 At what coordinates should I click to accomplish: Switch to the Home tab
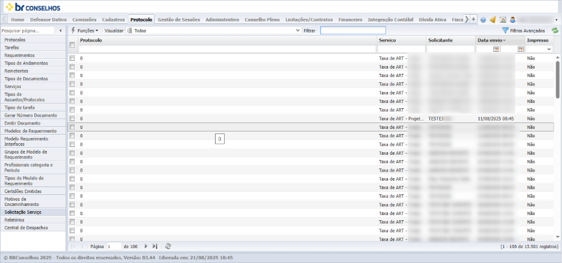click(x=18, y=19)
